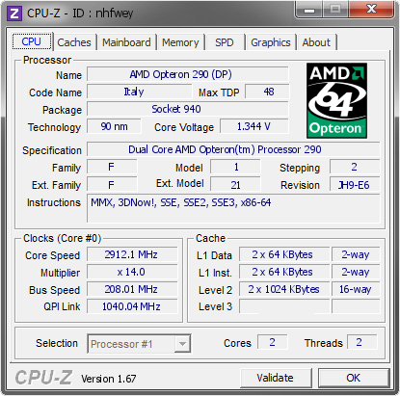Click the Level 2 associativity 16-way
This screenshot has width=400, height=396.
[356, 289]
